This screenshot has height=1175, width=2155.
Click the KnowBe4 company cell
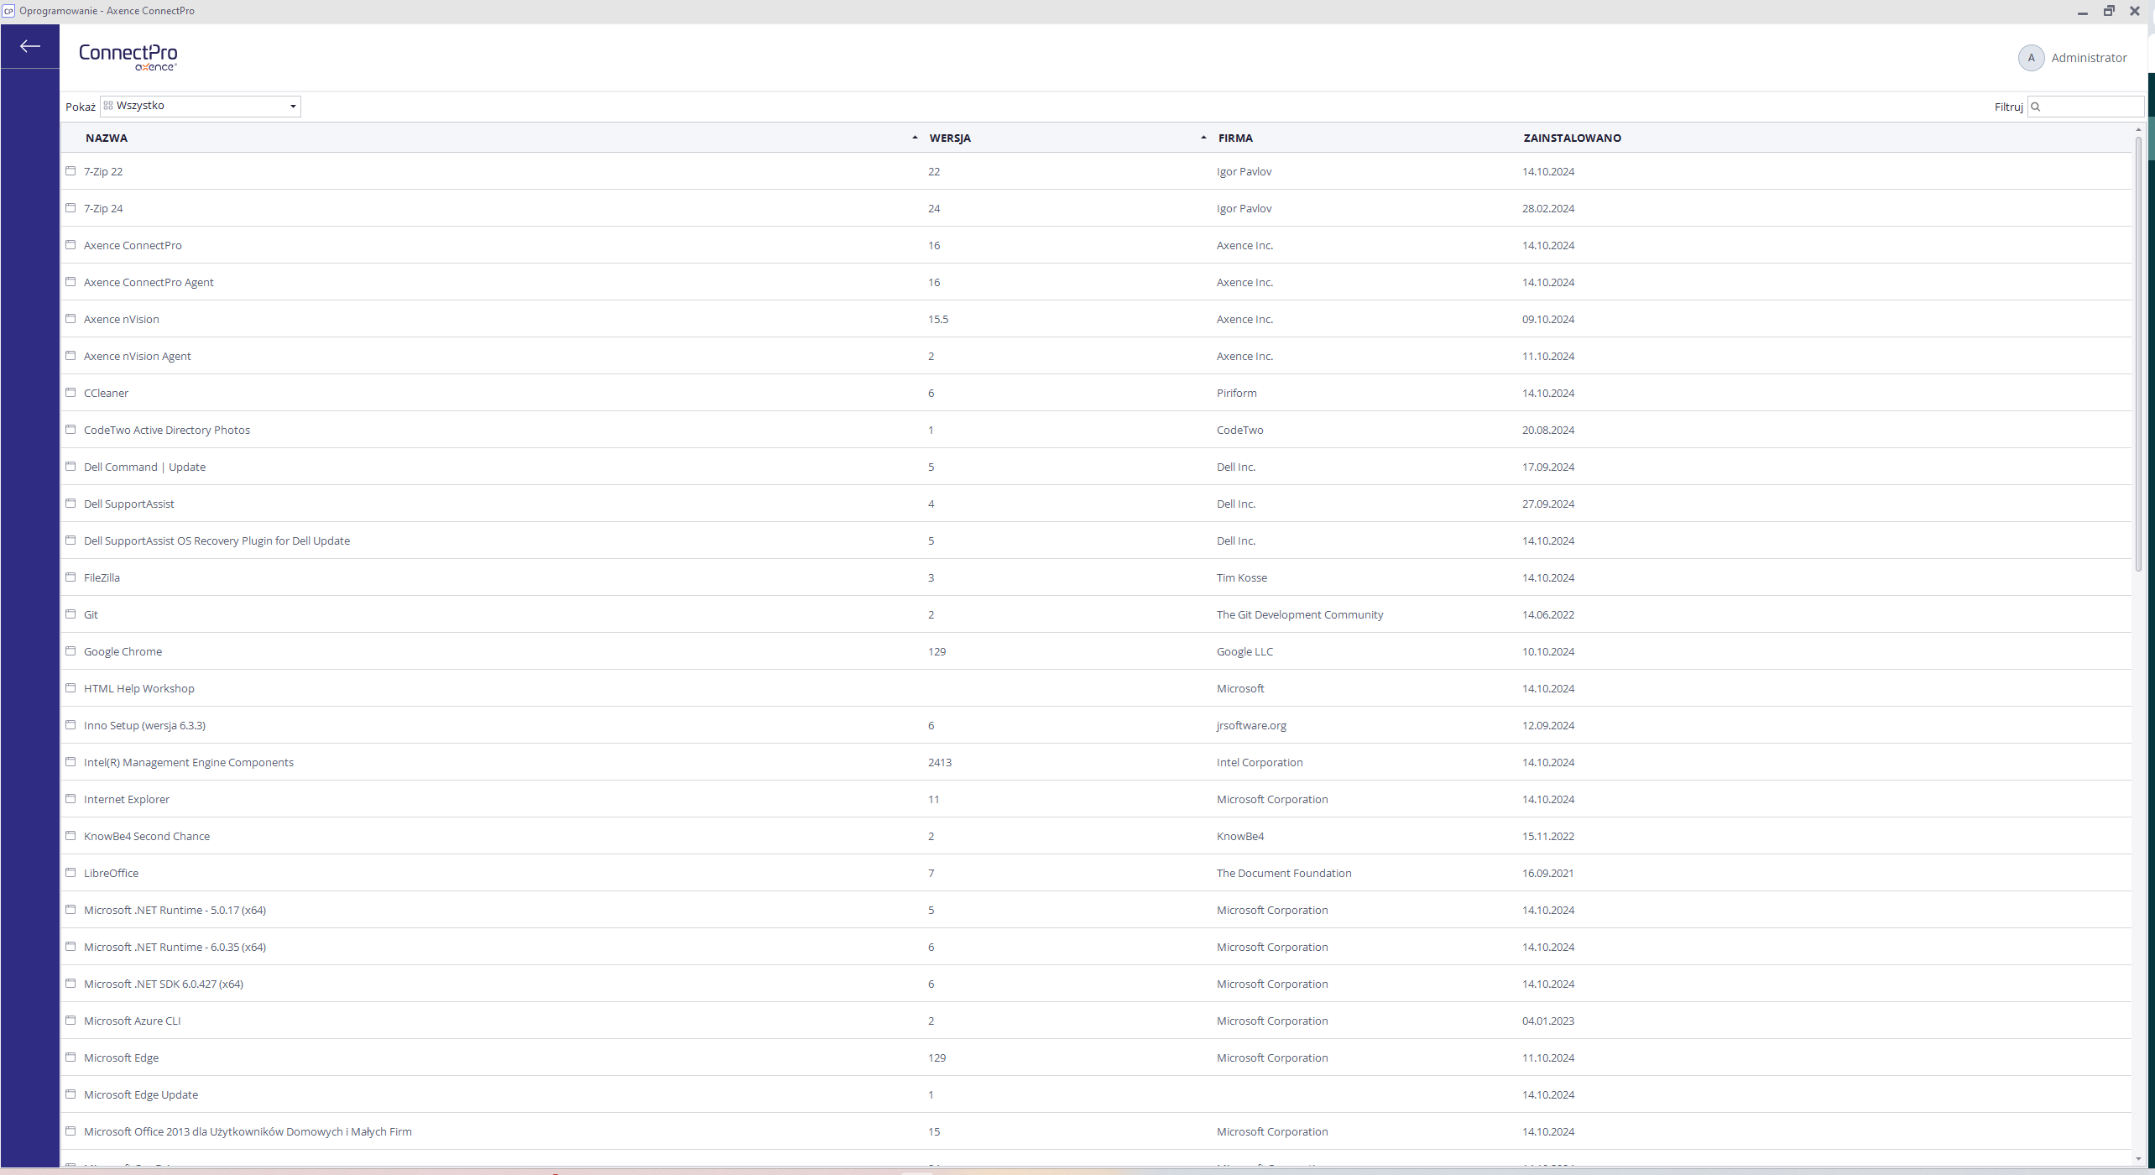pos(1240,836)
